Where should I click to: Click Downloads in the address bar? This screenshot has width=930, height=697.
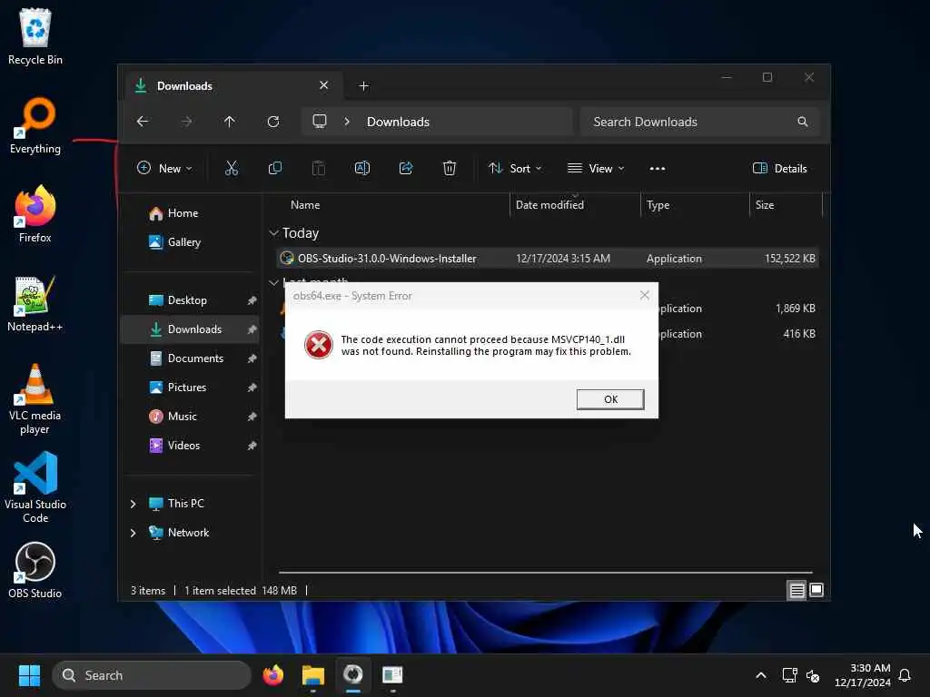point(398,122)
